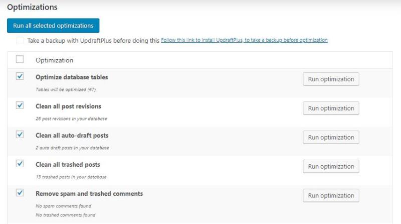This screenshot has width=401, height=224.
Task: Enable UpdraftPlus backup checkbox
Action: [20, 41]
